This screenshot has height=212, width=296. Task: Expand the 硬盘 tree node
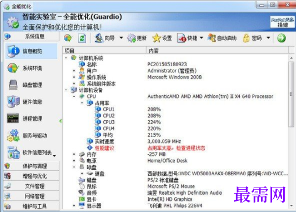click(82, 174)
